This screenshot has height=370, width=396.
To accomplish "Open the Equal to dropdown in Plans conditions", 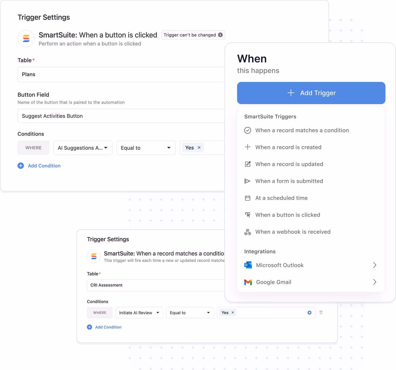I will tap(146, 148).
